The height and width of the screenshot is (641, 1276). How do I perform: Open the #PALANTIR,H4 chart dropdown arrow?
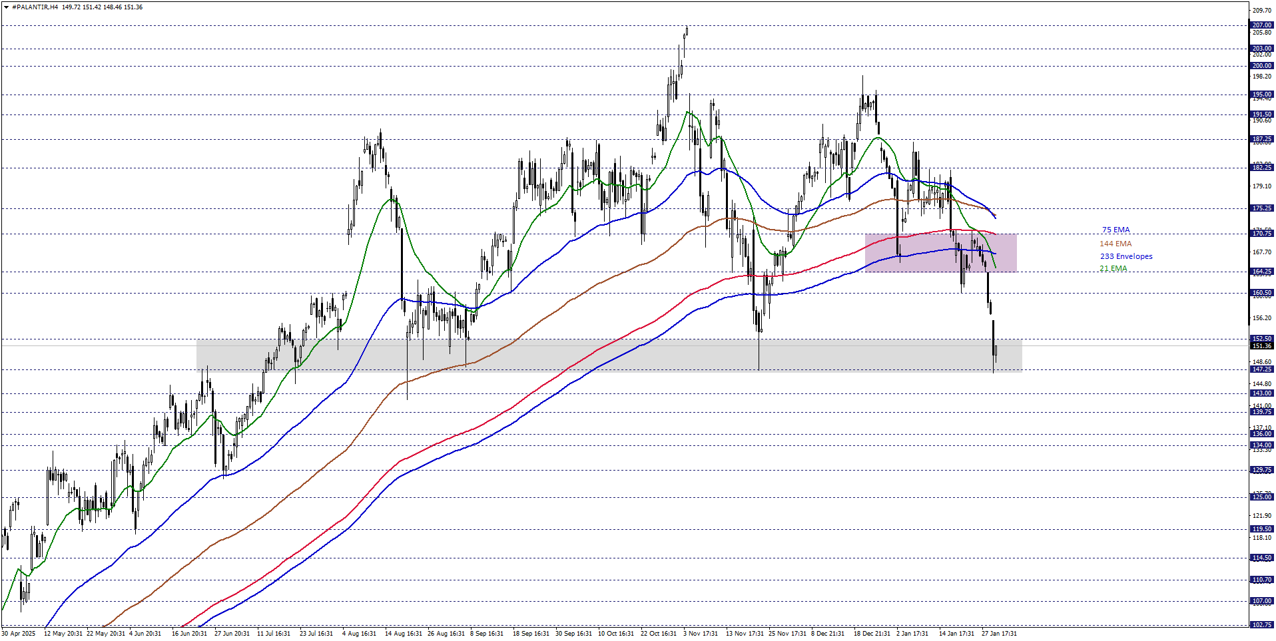pos(6,7)
